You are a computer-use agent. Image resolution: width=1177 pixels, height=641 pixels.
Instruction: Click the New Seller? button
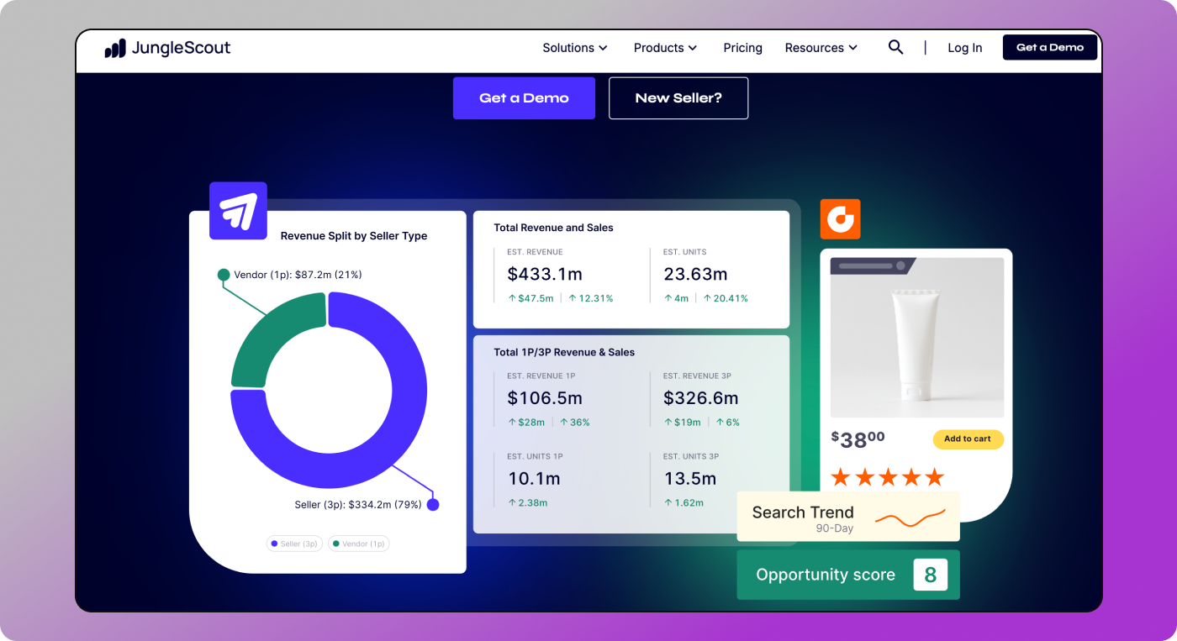(678, 98)
